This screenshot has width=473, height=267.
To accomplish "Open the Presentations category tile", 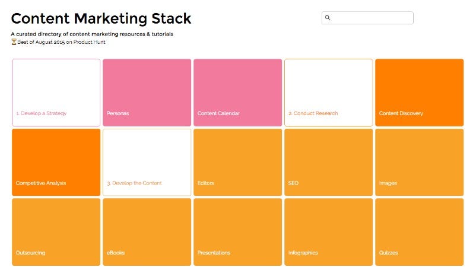I will coord(237,231).
